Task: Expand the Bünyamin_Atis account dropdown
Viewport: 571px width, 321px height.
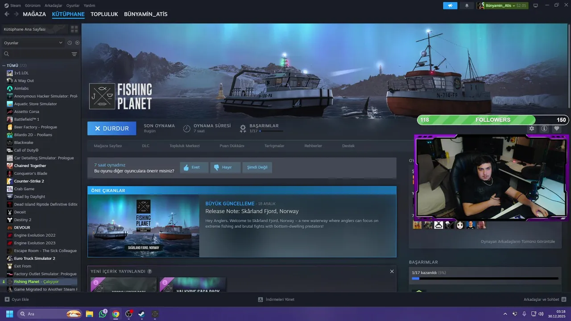Action: (502, 6)
